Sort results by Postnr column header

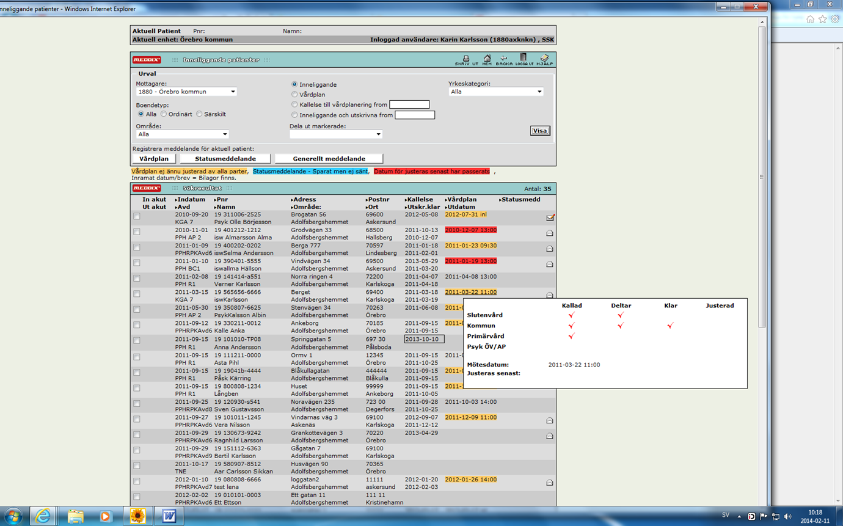(x=378, y=200)
